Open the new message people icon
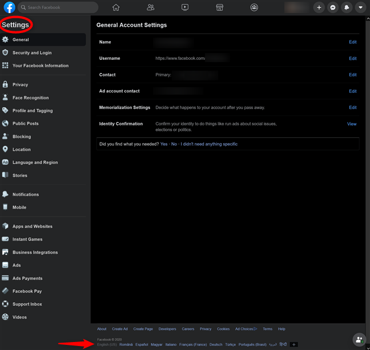Screen dimensions: 370x350 [x=359, y=340]
